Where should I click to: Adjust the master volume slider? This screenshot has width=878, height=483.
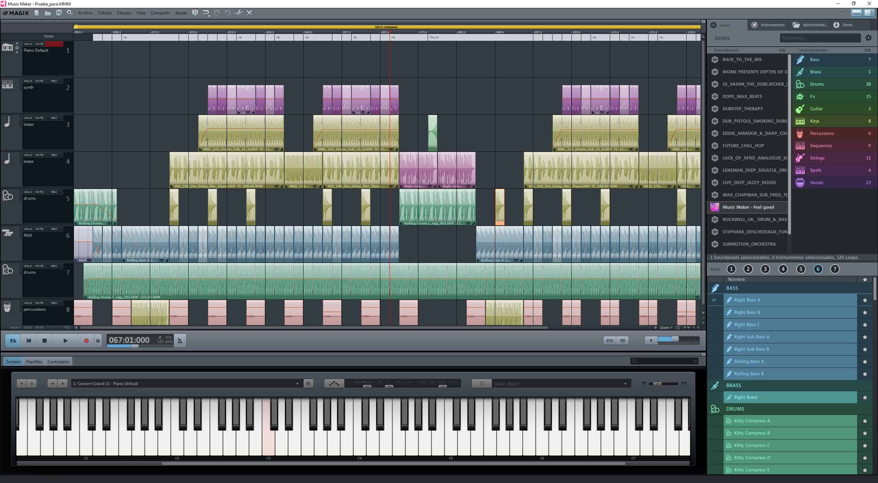click(675, 339)
